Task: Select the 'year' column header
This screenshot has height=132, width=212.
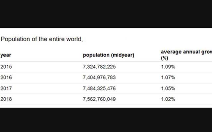Action: point(6,55)
